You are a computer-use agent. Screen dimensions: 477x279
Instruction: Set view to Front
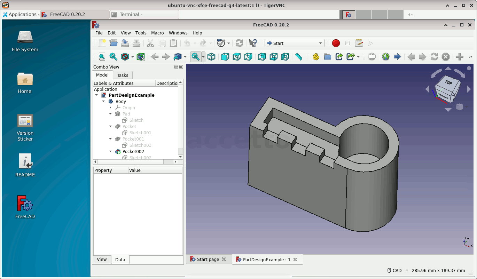click(x=225, y=57)
